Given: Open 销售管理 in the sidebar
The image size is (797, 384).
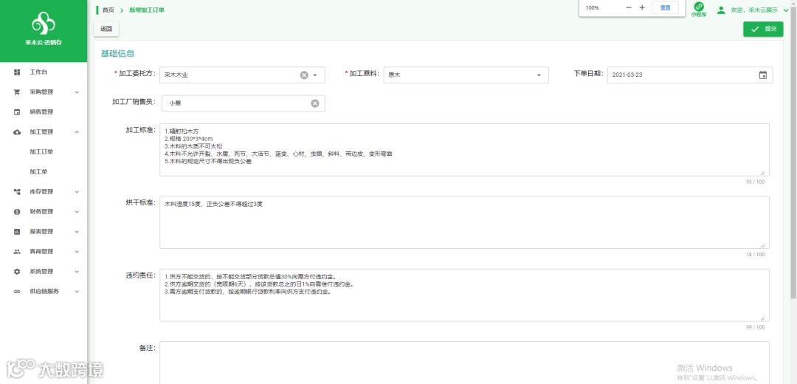Looking at the screenshot, I should [x=41, y=112].
